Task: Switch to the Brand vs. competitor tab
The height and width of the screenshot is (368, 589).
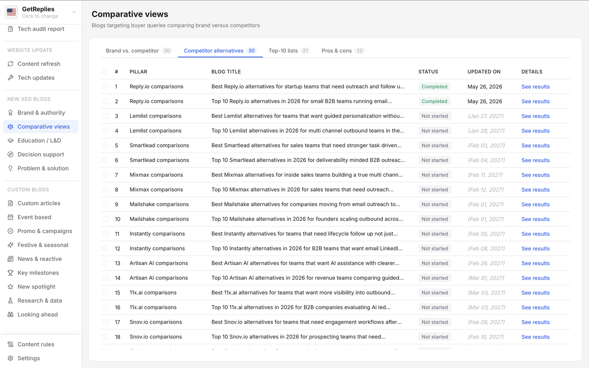Action: [x=139, y=51]
